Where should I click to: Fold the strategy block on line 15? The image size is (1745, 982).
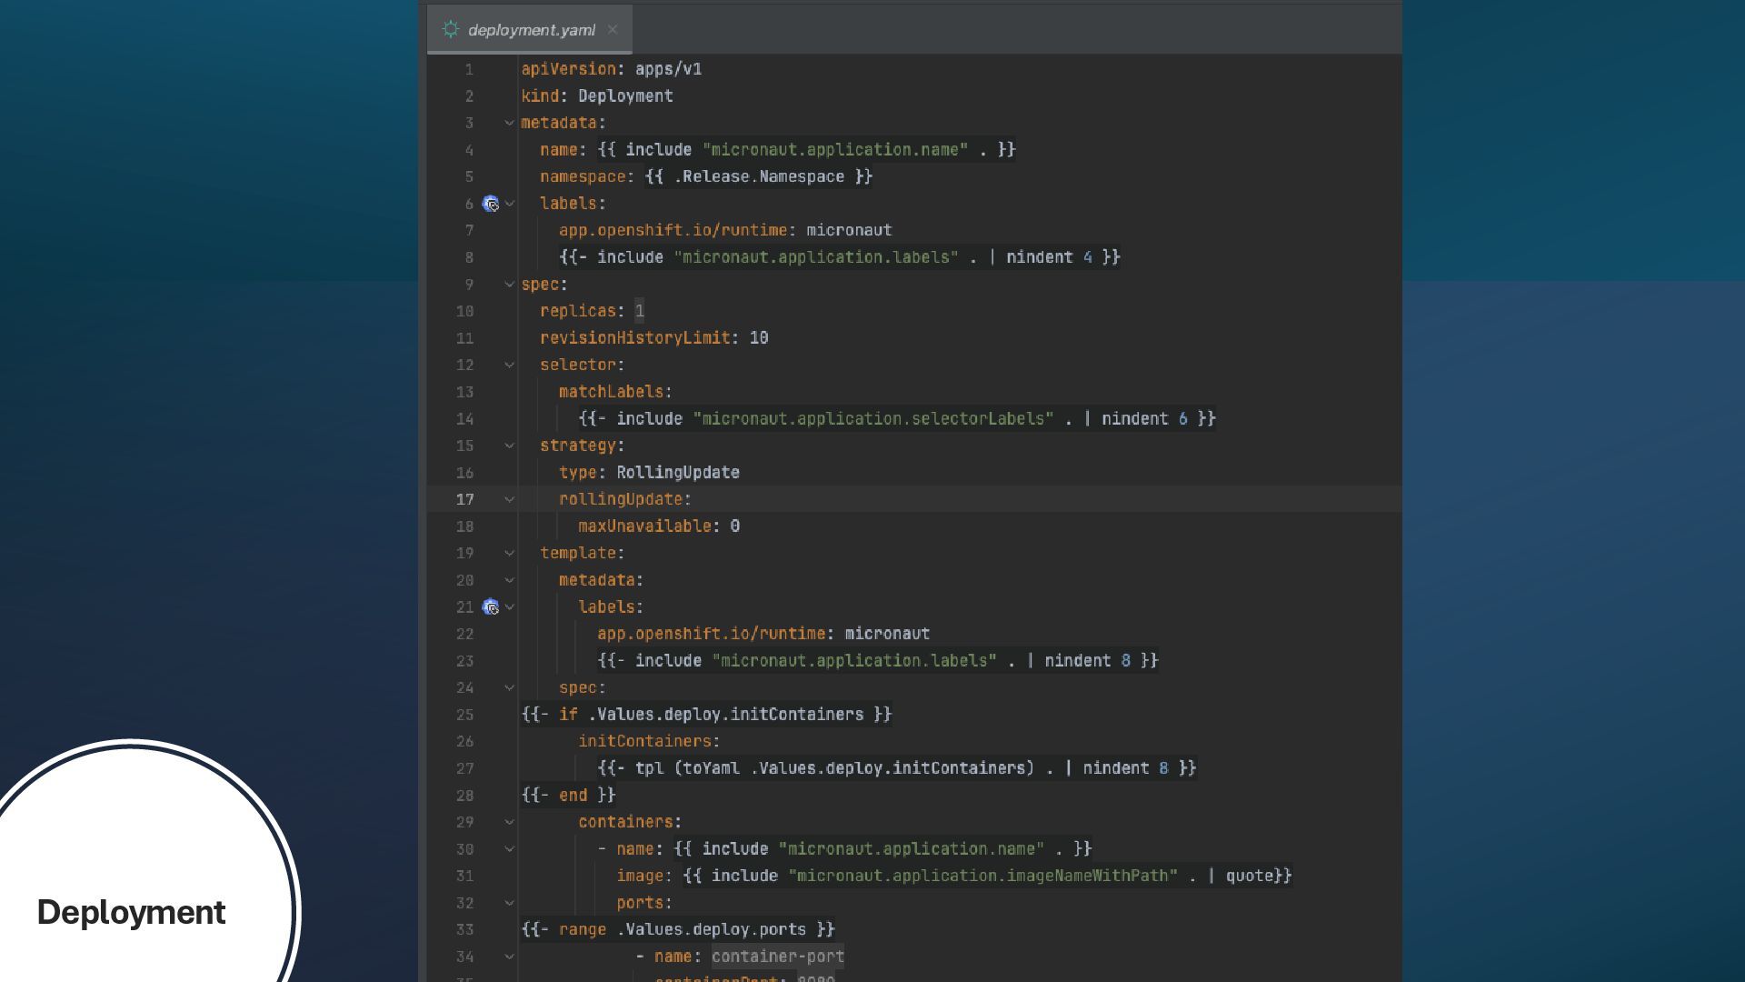point(510,446)
